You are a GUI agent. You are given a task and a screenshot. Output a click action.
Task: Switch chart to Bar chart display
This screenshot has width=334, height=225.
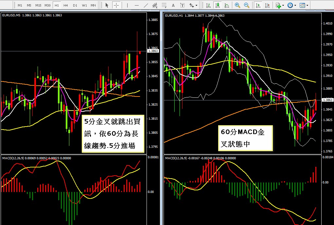click(x=208, y=5)
